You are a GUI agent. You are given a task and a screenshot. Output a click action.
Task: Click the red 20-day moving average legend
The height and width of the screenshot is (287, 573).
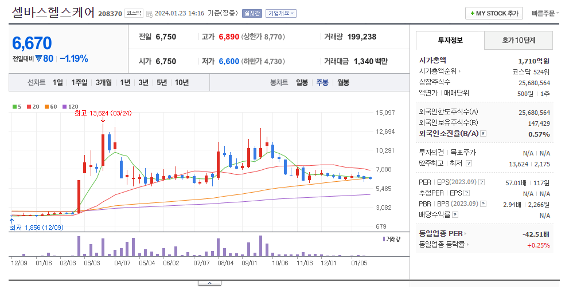tap(33, 107)
